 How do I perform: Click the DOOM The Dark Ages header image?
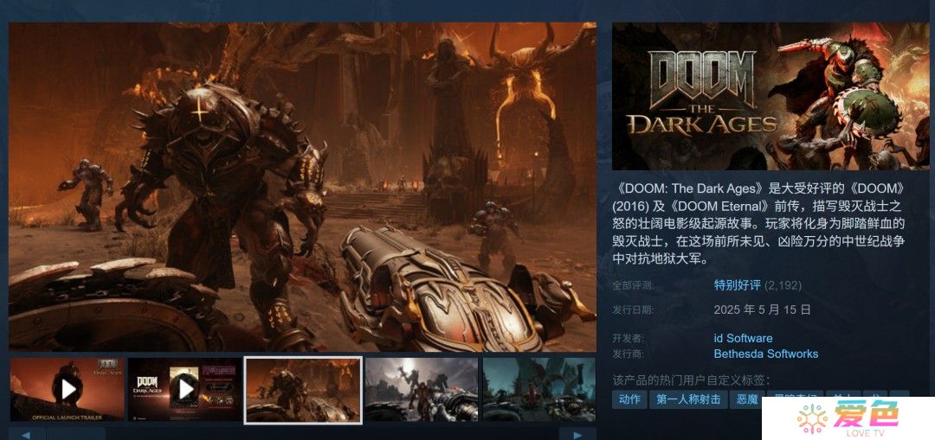[x=771, y=96]
